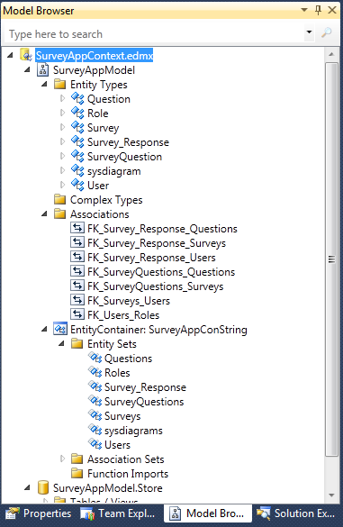Click the scrollbar down arrow
This screenshot has width=343, height=527.
(331, 495)
